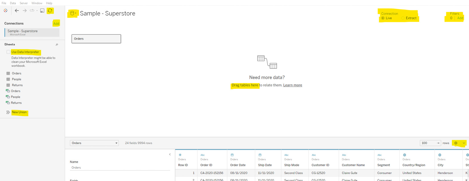The image size is (469, 181).
Task: Refresh the data source with the circular arrows icon
Action: tap(50, 11)
